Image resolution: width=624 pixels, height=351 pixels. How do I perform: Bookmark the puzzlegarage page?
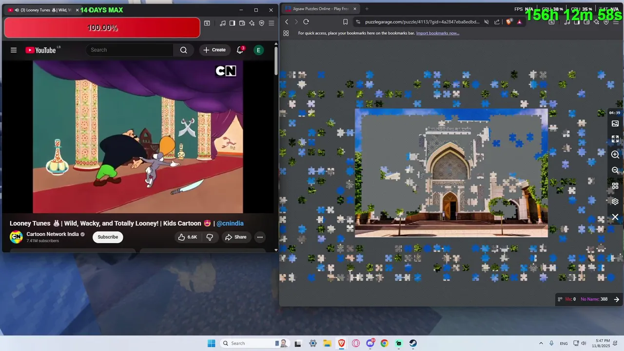pos(345,22)
